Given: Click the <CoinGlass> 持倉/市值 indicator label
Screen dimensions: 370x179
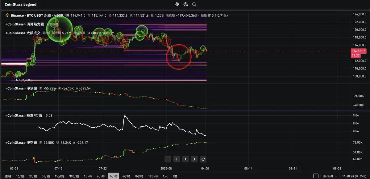Looking at the screenshot, I should [23, 116].
